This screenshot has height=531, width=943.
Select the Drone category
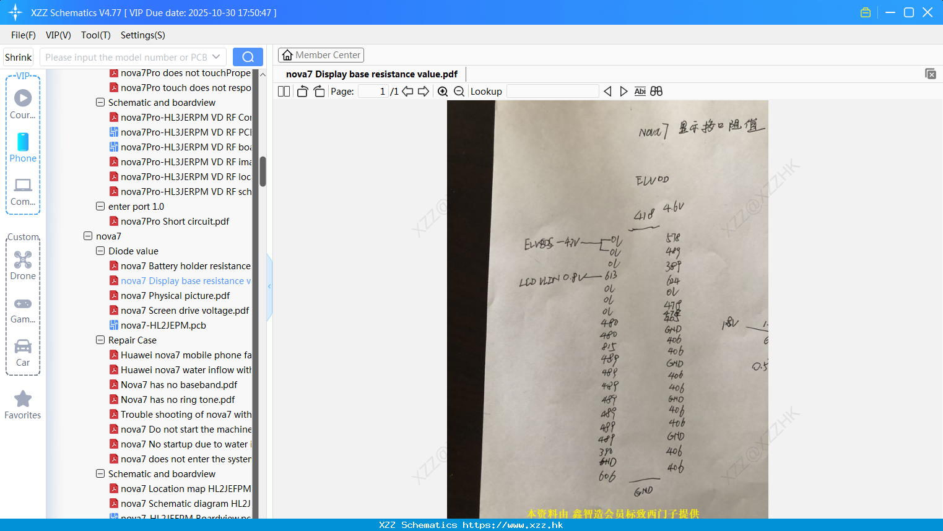tap(23, 265)
